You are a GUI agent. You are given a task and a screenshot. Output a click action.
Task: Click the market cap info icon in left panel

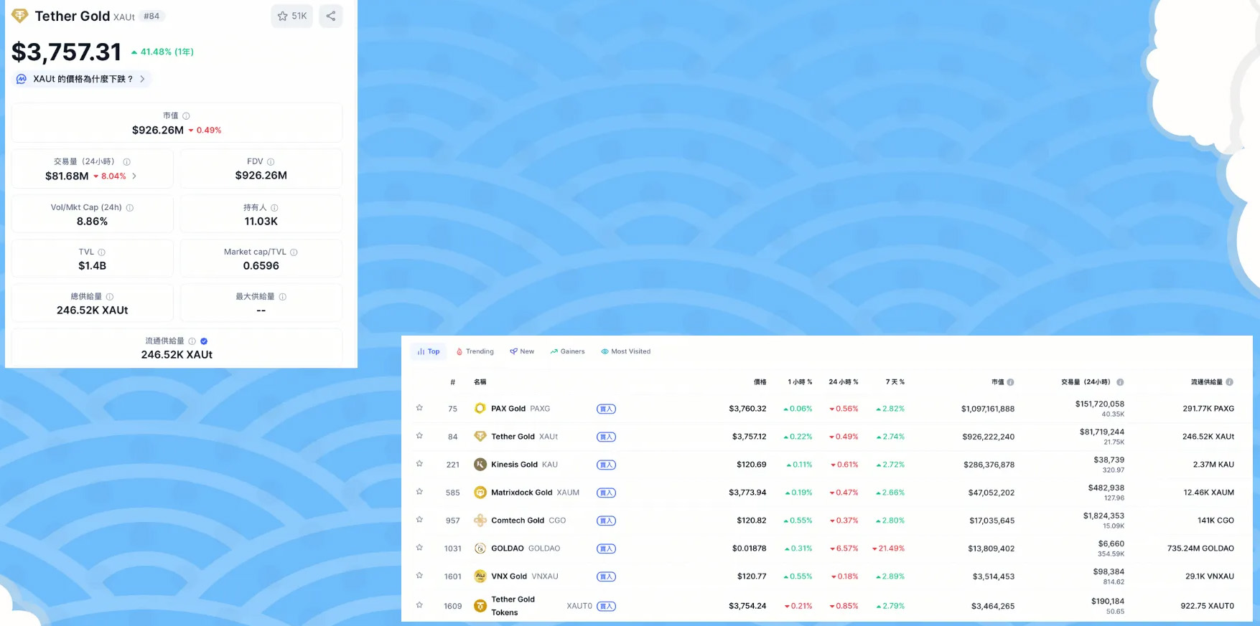click(x=186, y=116)
